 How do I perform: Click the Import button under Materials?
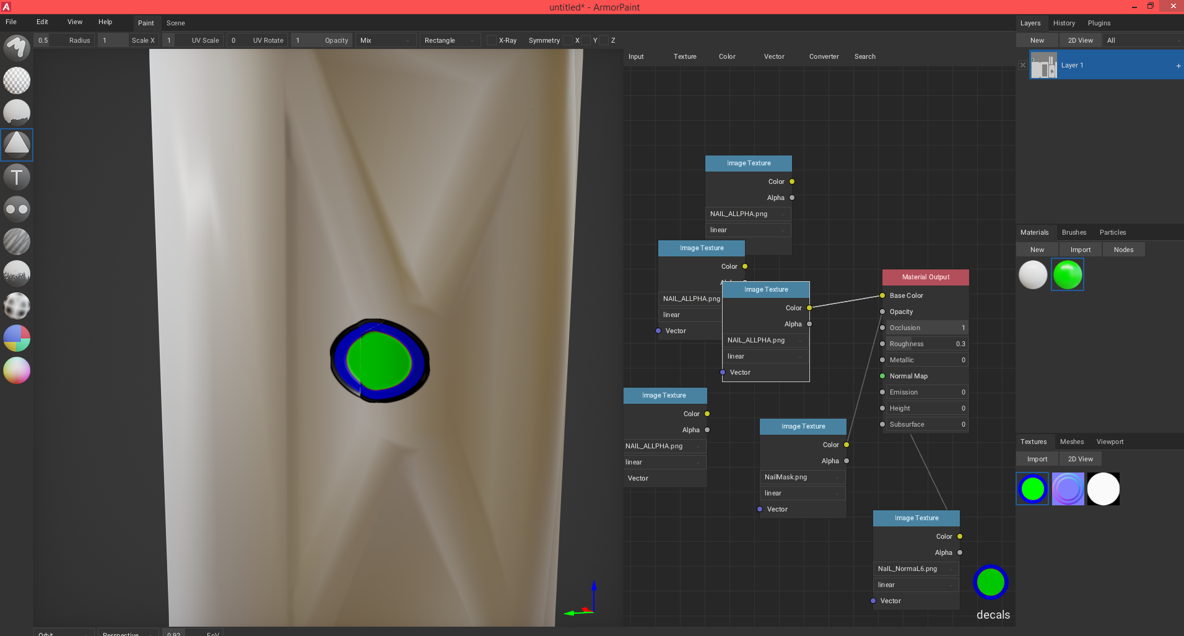click(x=1081, y=249)
